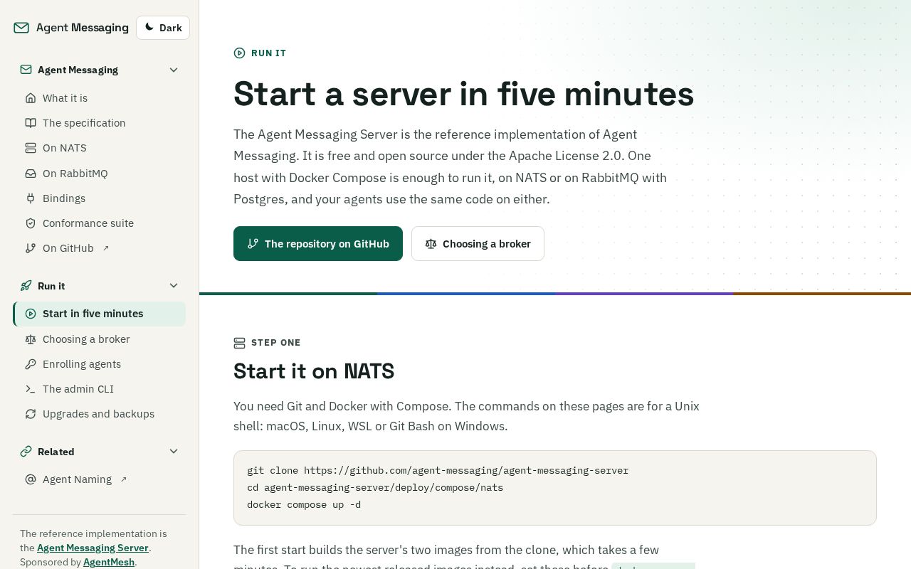Open the Conformance suite sidebar page

pos(99,223)
